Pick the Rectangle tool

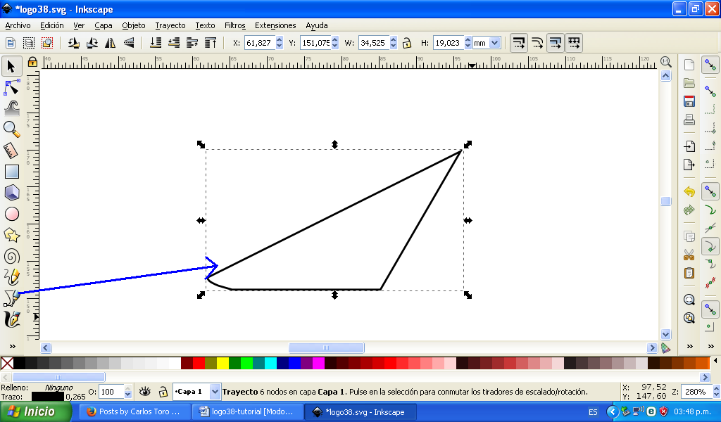pyautogui.click(x=11, y=171)
